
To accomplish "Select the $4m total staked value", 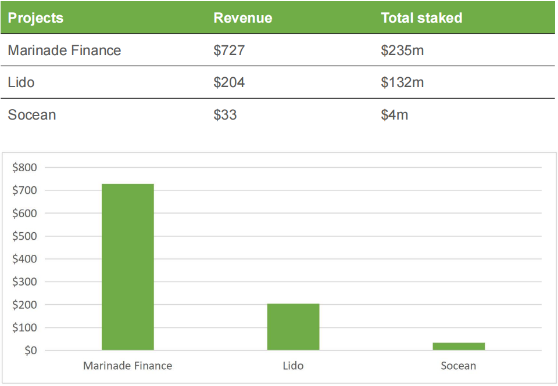I will click(x=395, y=115).
